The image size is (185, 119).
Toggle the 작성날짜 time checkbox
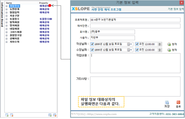(x=137, y=44)
